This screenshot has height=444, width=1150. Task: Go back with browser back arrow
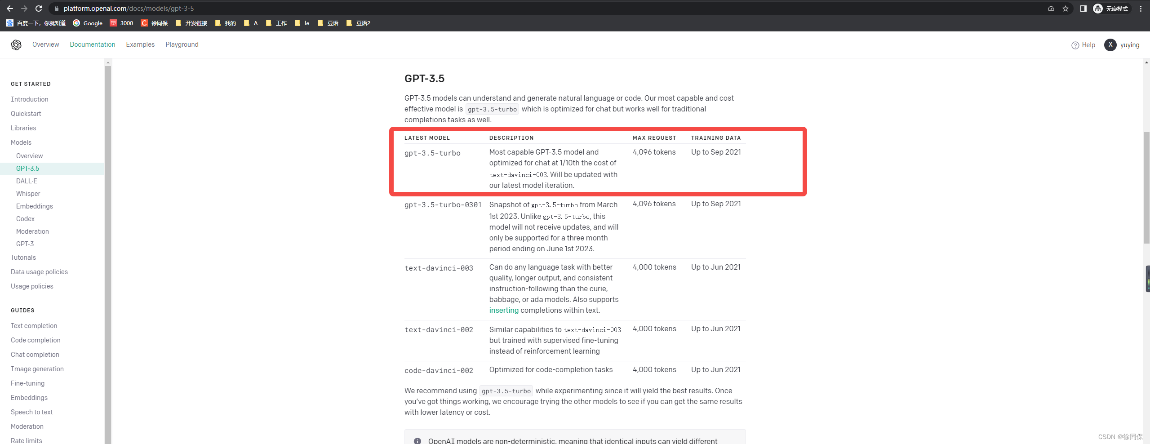click(10, 9)
